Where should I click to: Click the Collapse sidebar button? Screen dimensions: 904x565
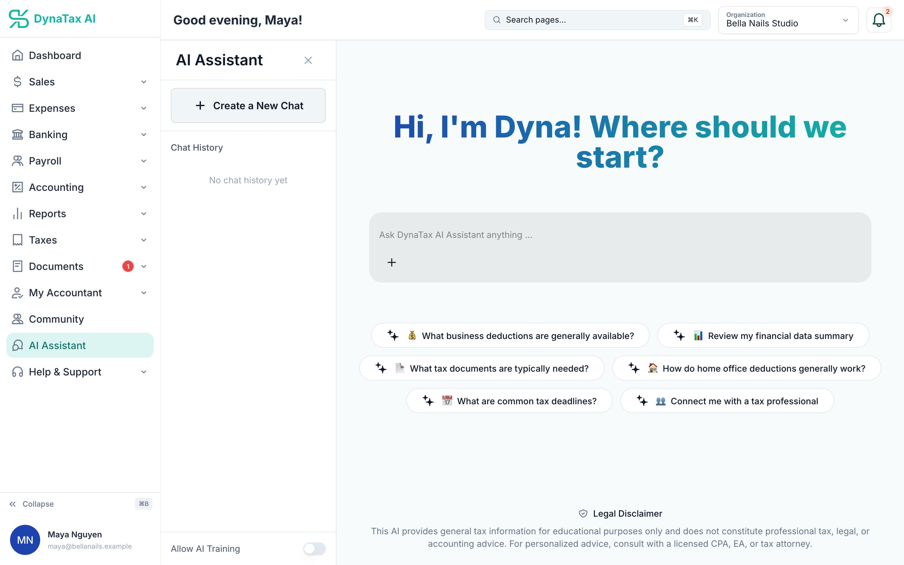coord(80,504)
